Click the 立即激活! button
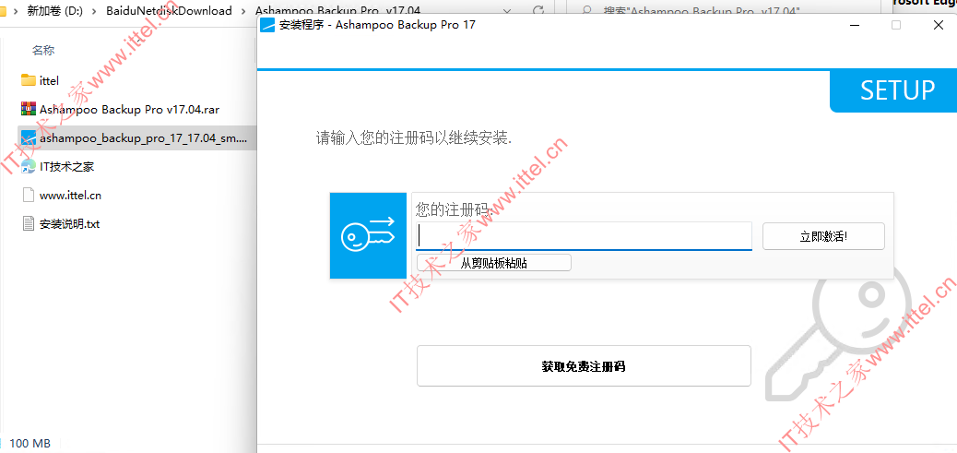This screenshot has height=453, width=957. [823, 236]
